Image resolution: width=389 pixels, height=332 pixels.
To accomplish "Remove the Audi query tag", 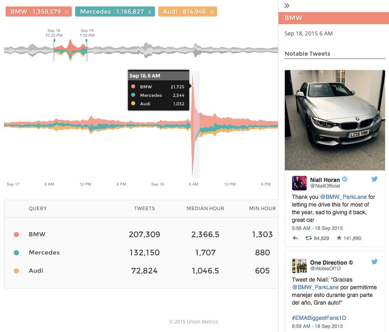I will 212,12.
